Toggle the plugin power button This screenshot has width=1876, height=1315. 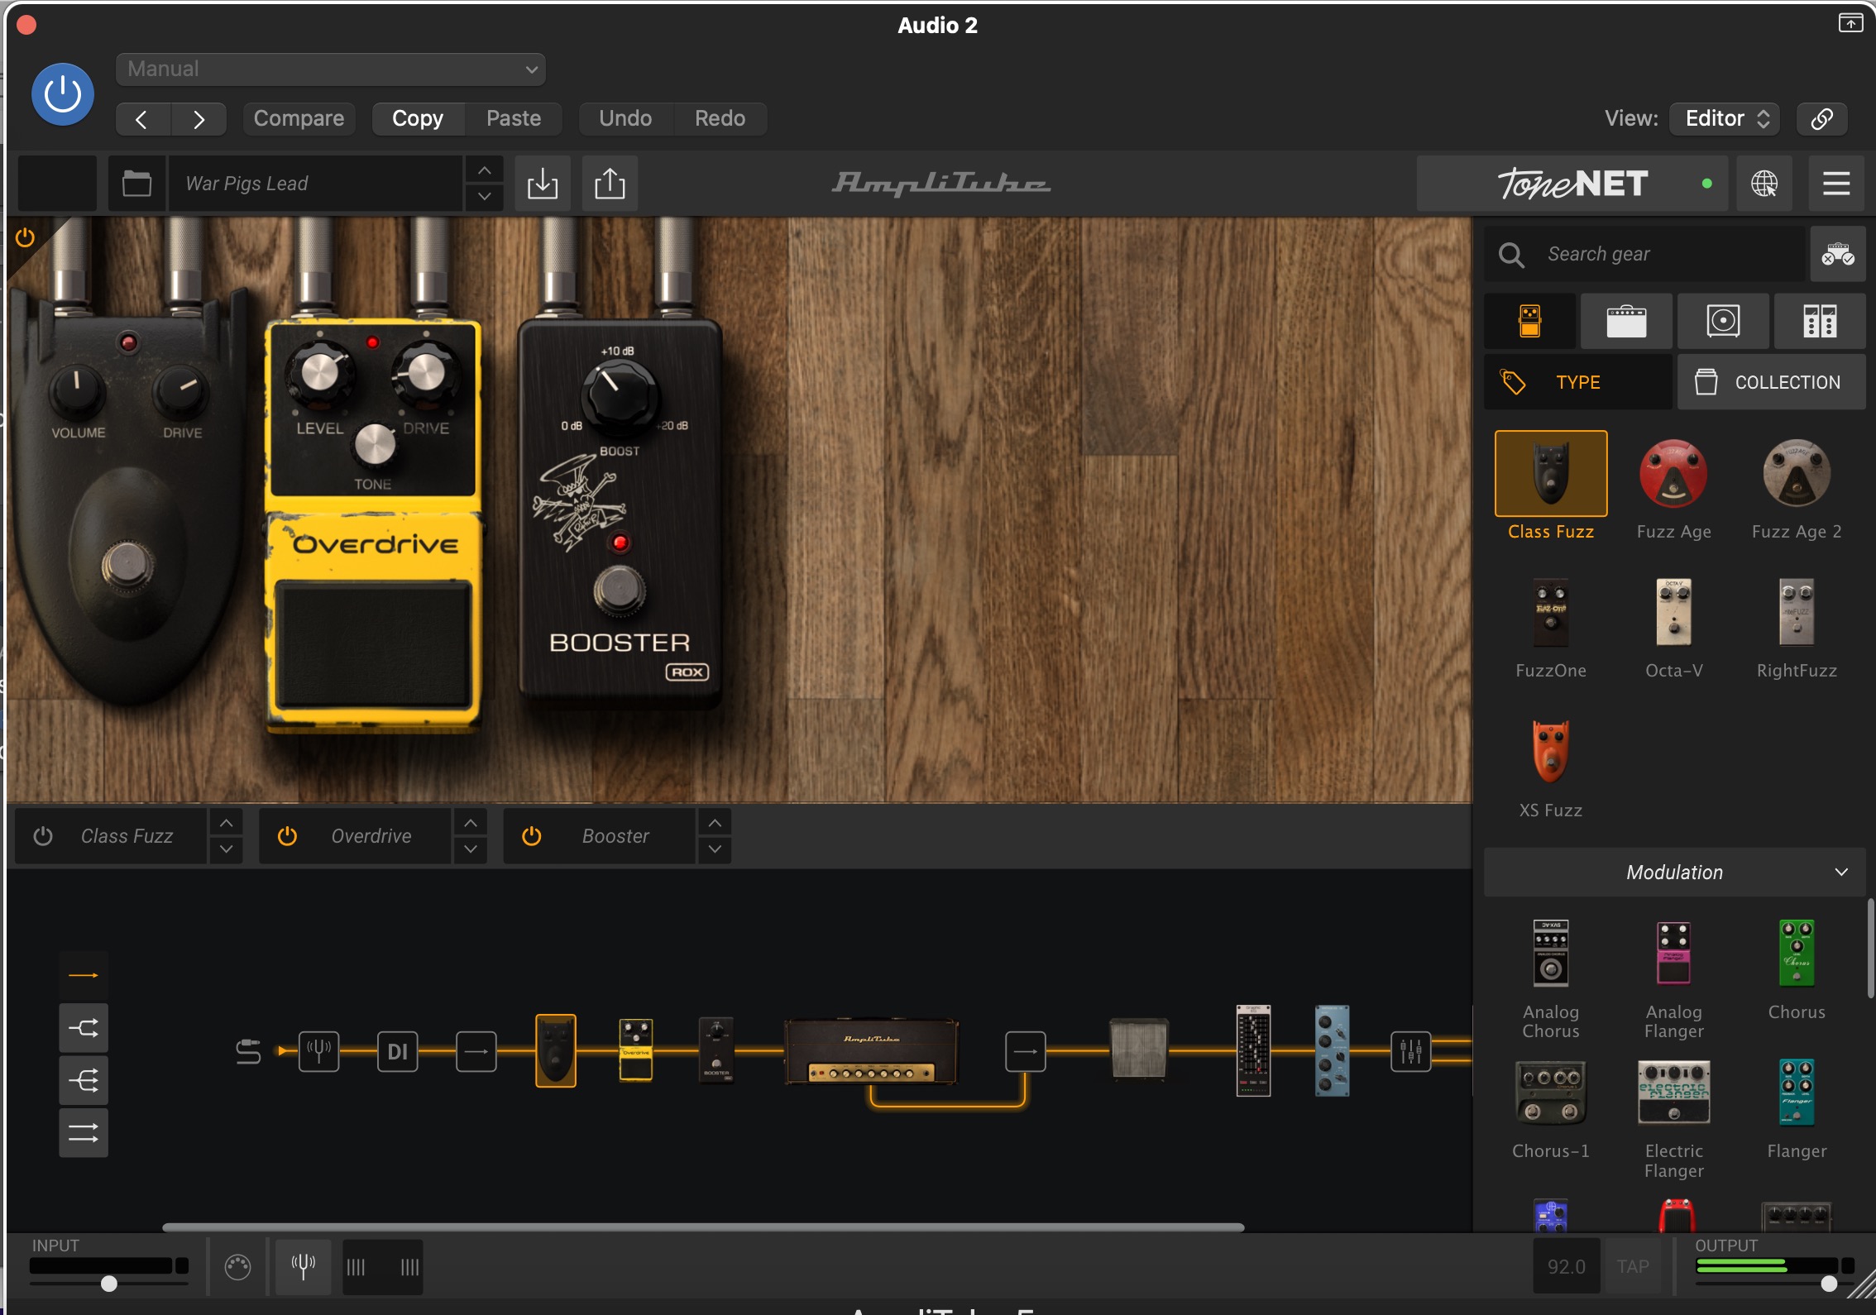click(62, 94)
